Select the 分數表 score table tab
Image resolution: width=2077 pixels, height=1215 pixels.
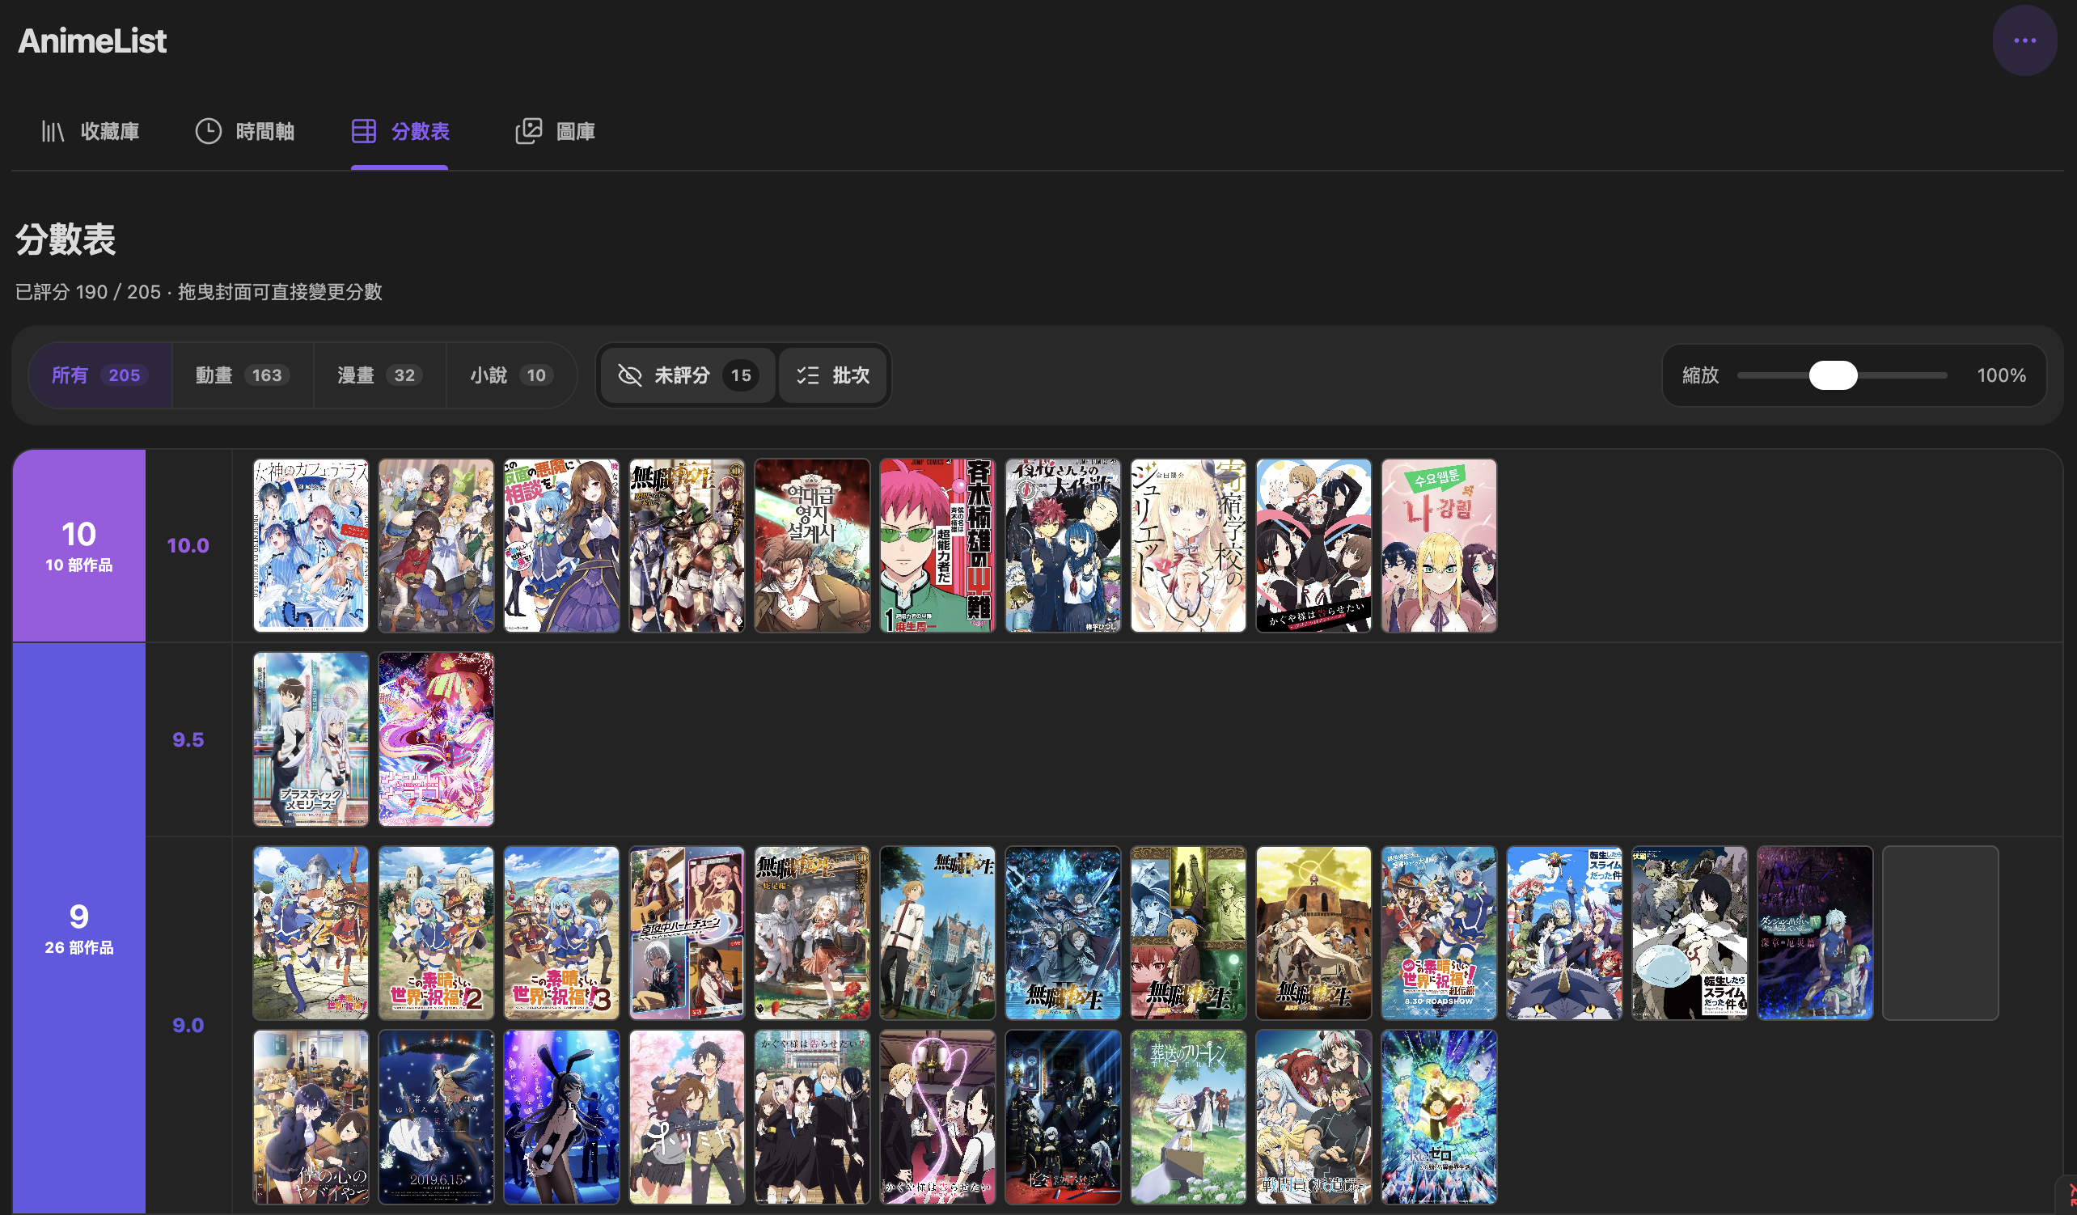click(400, 131)
